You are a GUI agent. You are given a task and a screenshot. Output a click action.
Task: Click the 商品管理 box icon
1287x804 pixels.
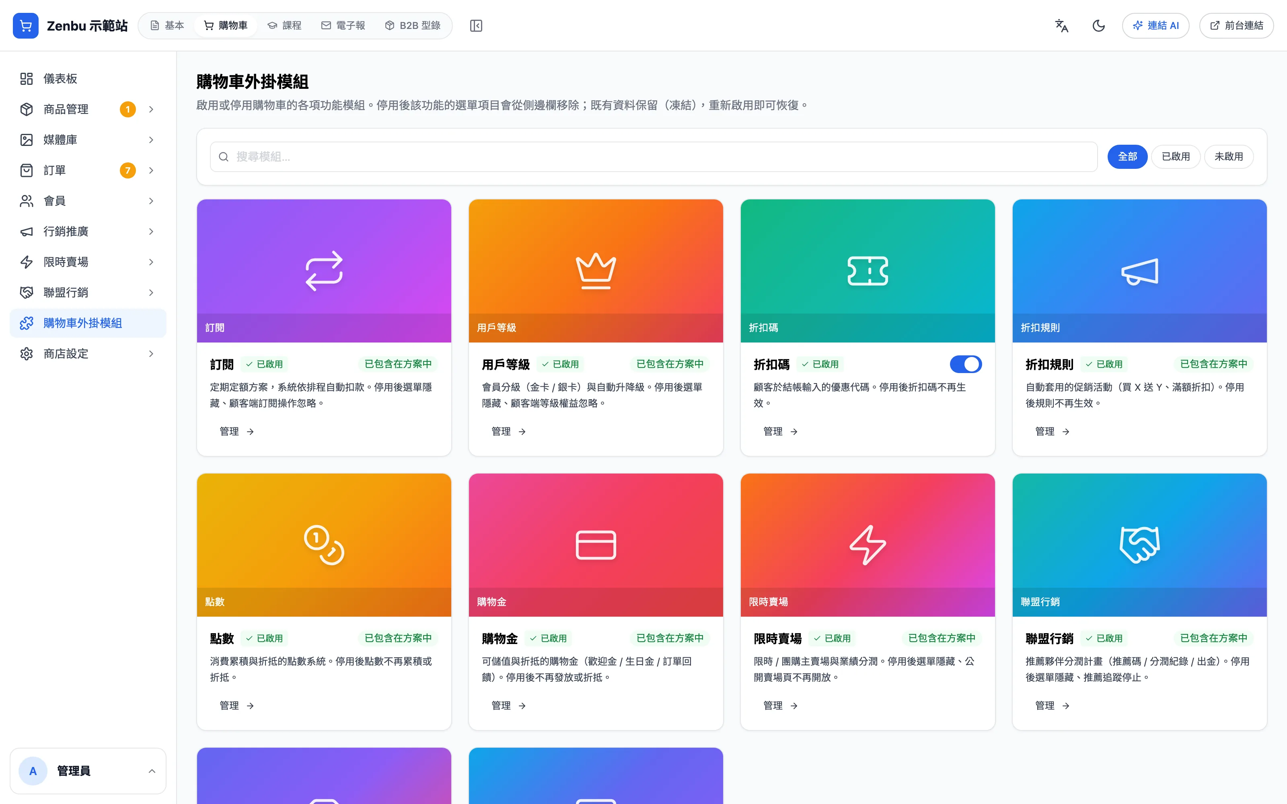pyautogui.click(x=27, y=109)
